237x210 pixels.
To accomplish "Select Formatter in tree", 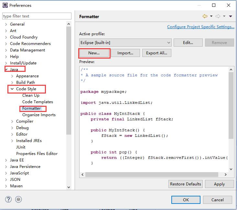I will click(31, 108).
